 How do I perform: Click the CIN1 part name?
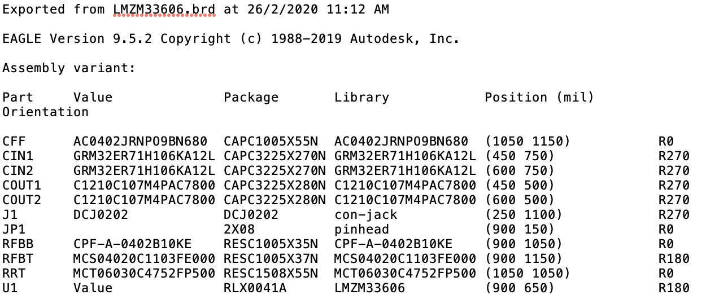[x=18, y=156]
